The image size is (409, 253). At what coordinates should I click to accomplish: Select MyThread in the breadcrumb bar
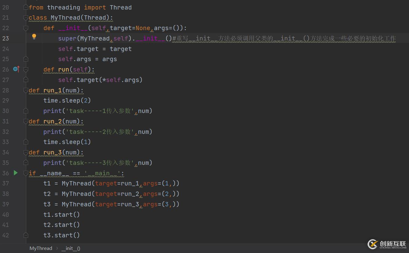tap(41, 248)
